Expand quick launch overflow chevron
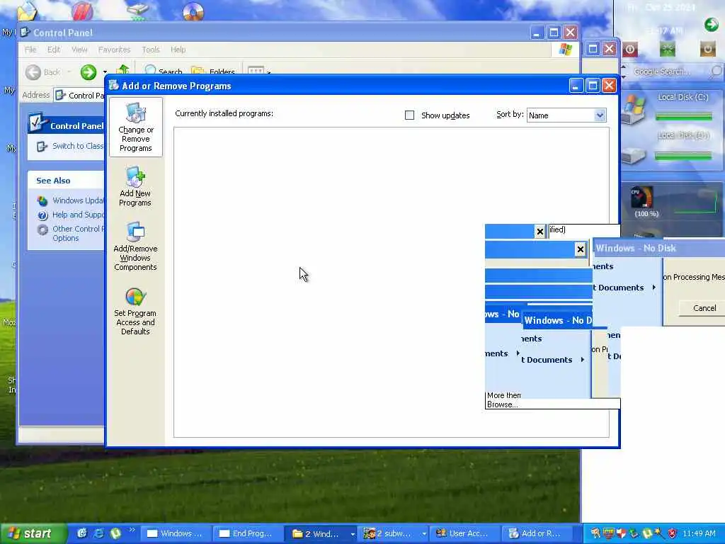Viewport: 725px width, 544px height. point(132,530)
